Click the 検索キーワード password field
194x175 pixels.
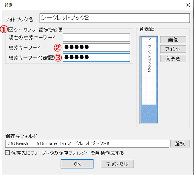pyautogui.click(x=96, y=47)
